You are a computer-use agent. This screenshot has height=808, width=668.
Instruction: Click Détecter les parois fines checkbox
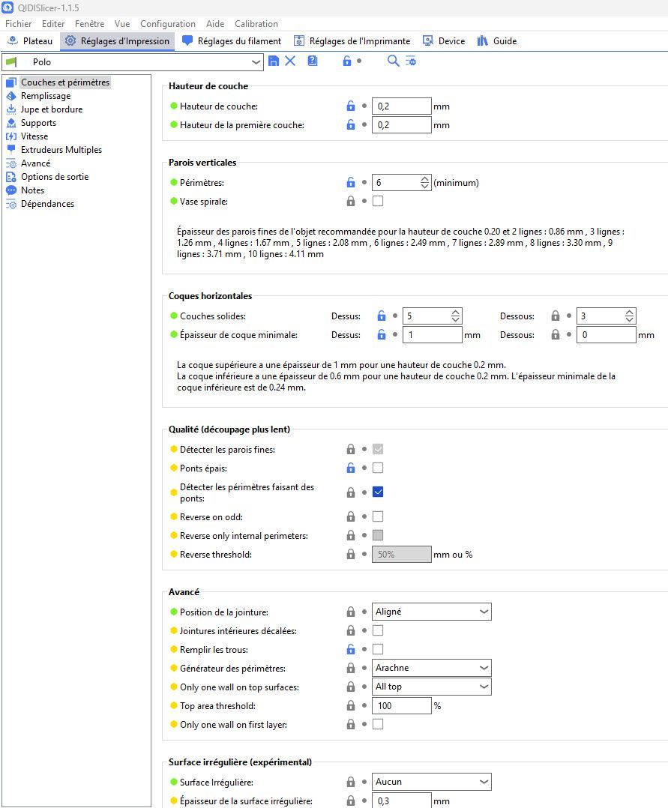378,450
